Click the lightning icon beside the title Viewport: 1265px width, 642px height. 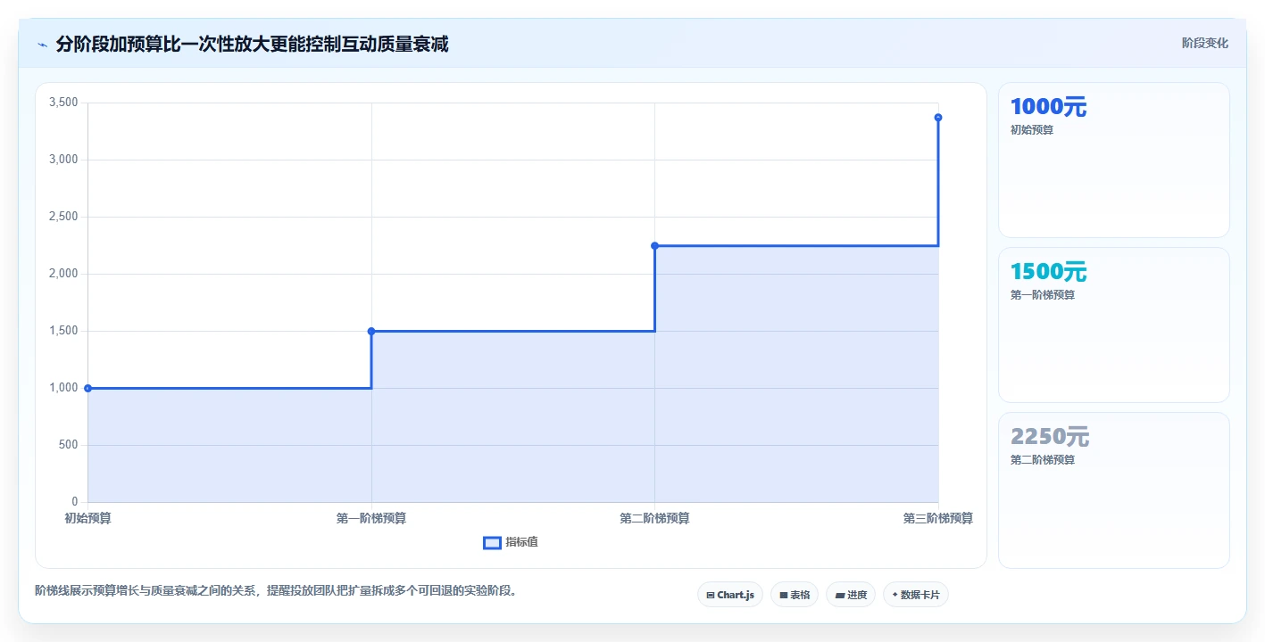[x=42, y=45]
